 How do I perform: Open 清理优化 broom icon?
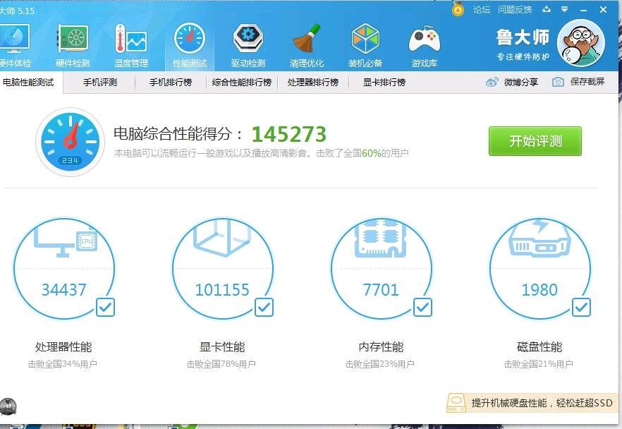(x=306, y=39)
